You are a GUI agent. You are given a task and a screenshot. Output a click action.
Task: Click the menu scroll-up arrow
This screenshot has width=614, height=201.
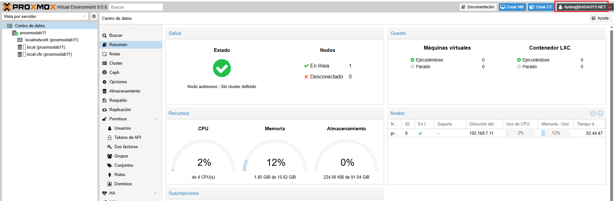pos(131,28)
